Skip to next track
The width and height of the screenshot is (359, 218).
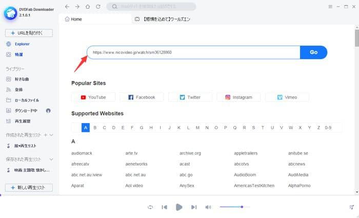pos(194,207)
